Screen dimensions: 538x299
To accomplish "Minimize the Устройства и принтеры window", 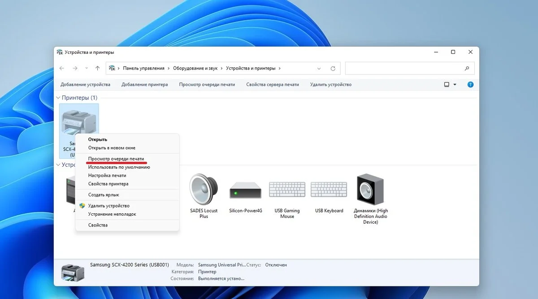I will tap(436, 52).
